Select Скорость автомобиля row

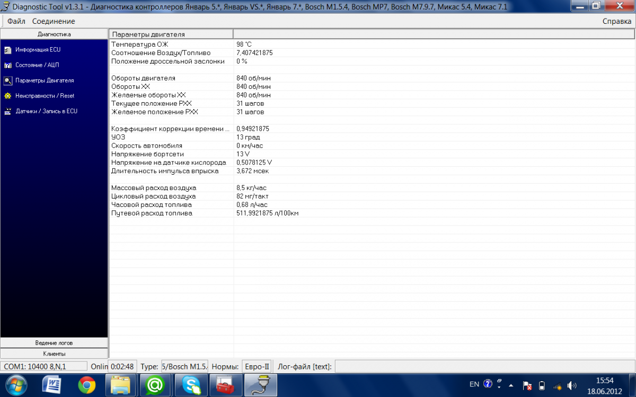tap(372, 146)
